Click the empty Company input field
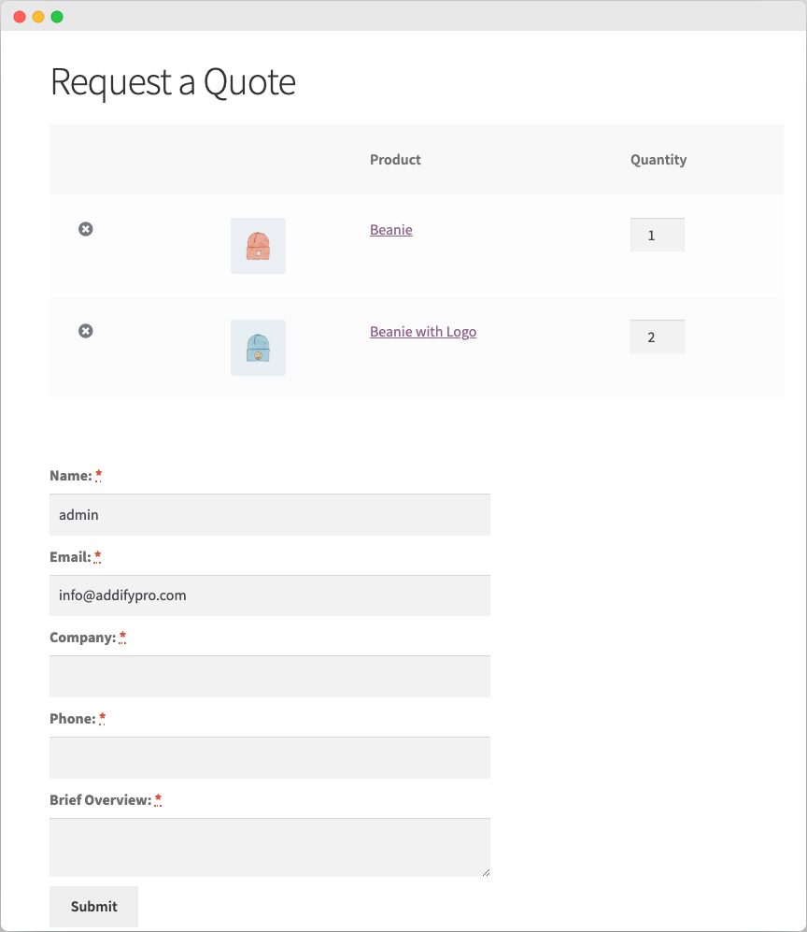 click(x=269, y=676)
